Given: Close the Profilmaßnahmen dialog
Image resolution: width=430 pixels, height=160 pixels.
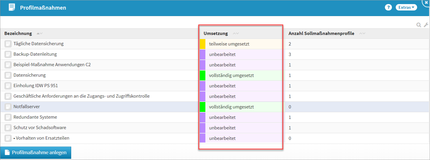Looking at the screenshot, I should [426, 2].
